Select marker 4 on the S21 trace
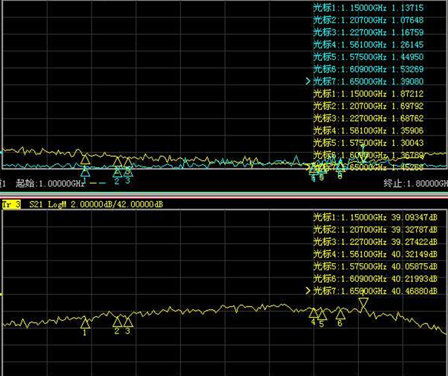448x376 pixels. (x=313, y=313)
